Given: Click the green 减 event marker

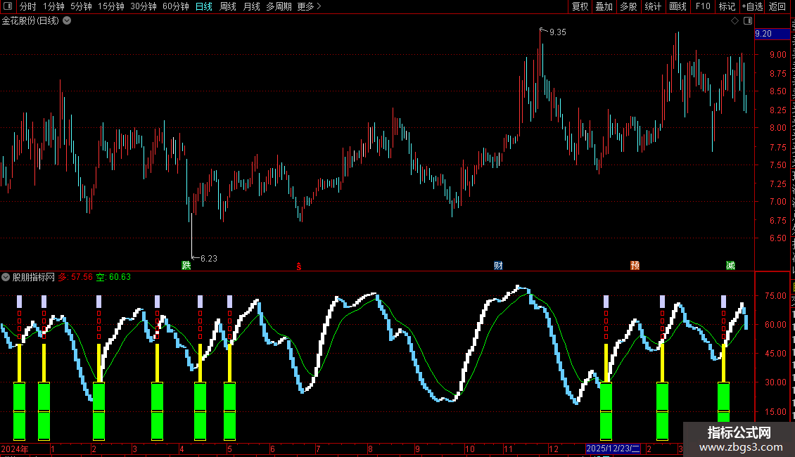Looking at the screenshot, I should [730, 266].
